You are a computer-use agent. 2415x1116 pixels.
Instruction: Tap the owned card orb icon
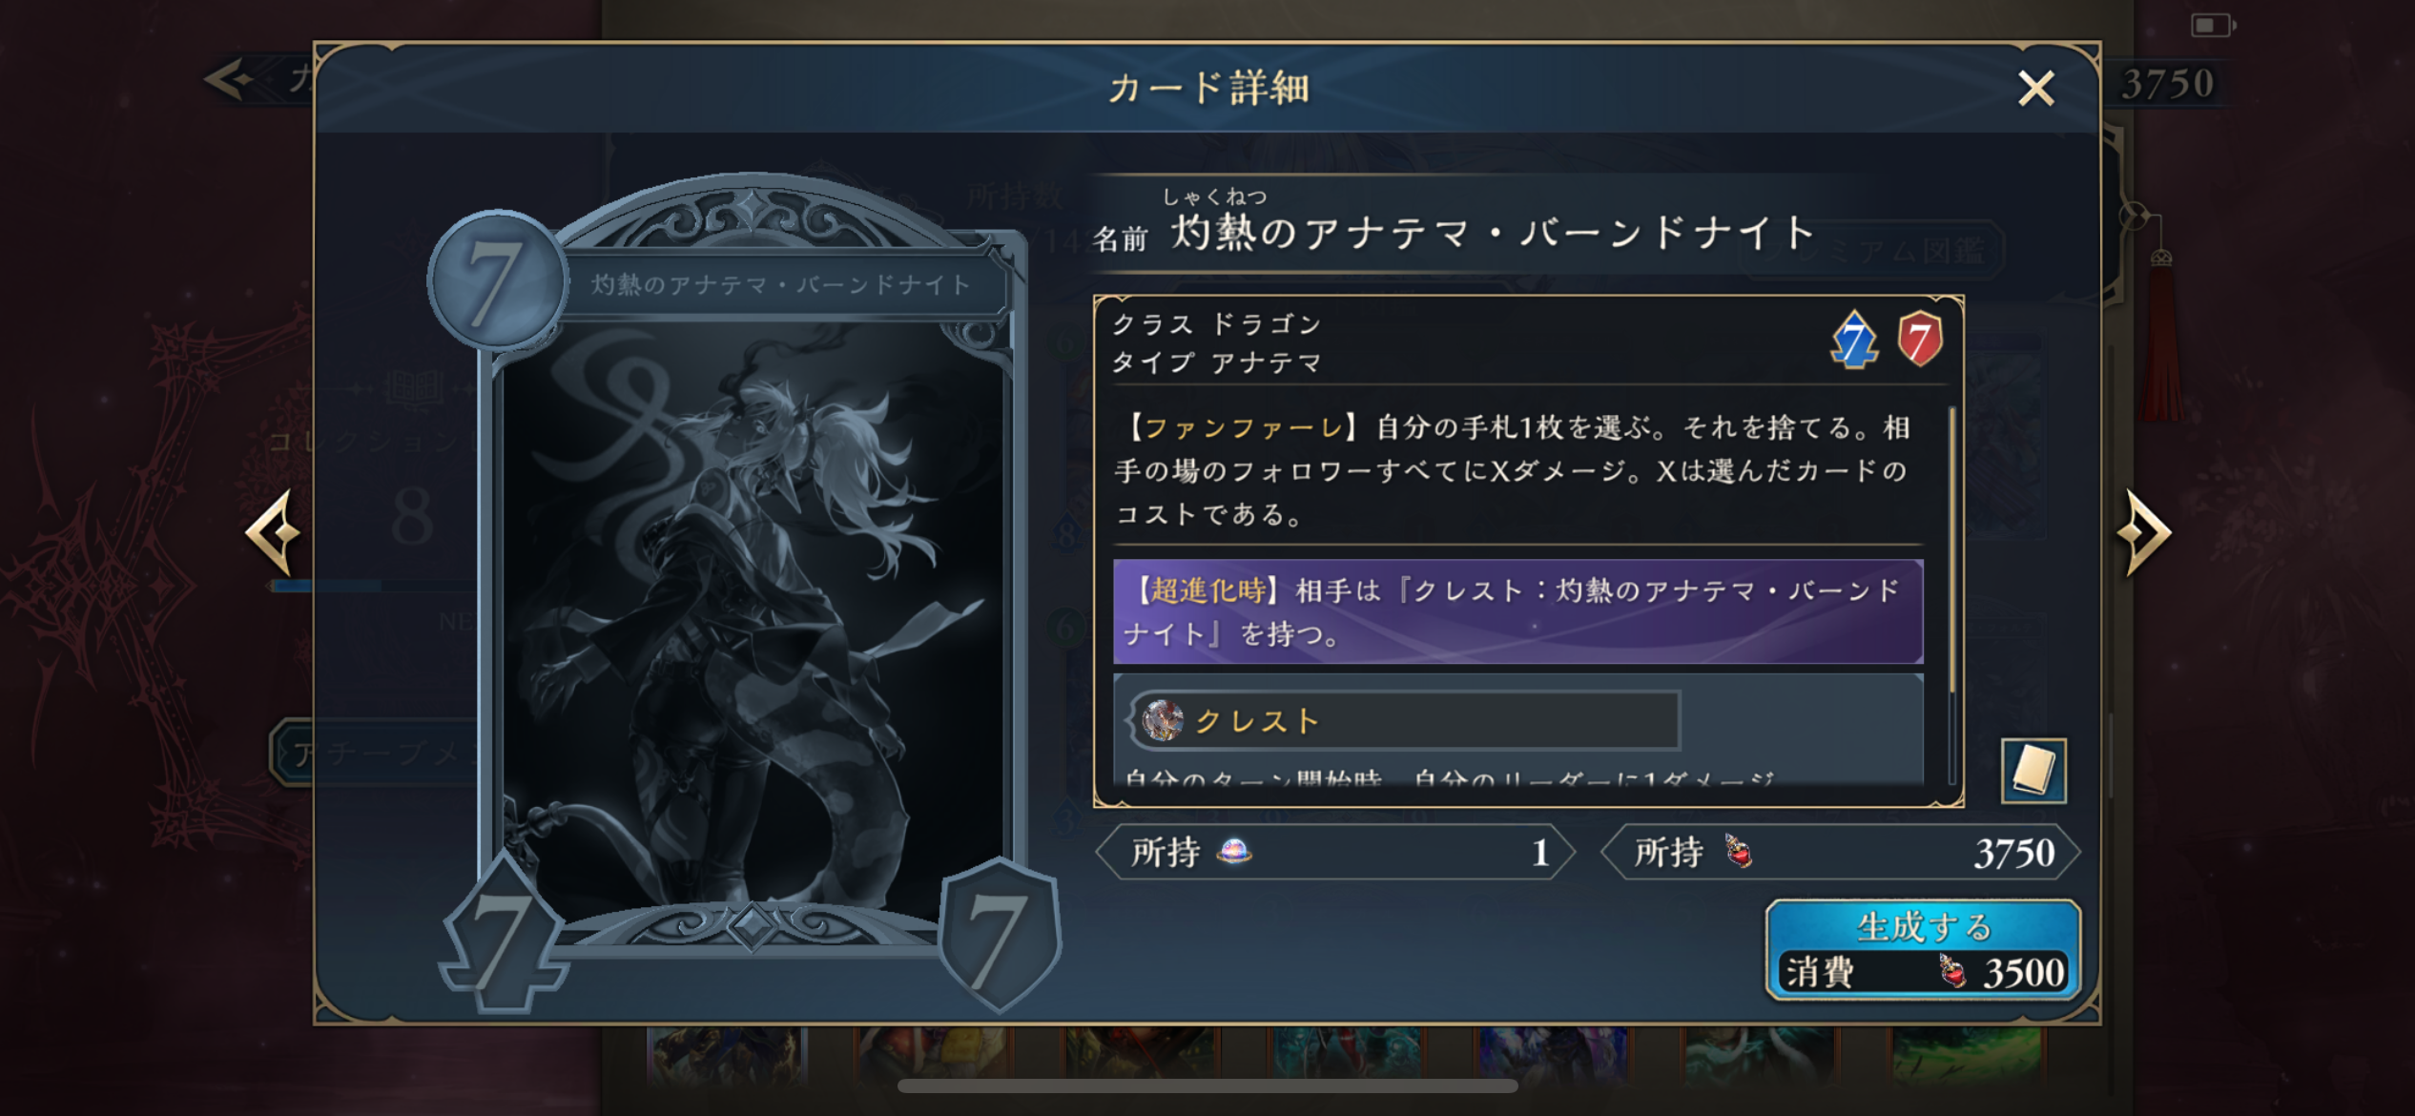point(1234,850)
